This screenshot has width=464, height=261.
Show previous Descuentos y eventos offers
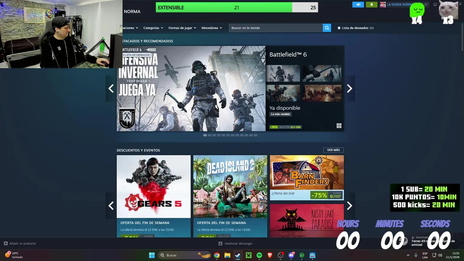tap(111, 206)
